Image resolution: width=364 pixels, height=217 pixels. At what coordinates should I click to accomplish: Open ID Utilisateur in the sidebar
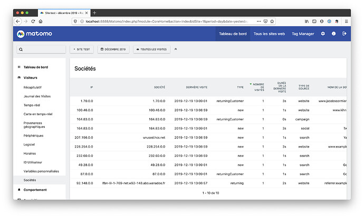(33, 162)
